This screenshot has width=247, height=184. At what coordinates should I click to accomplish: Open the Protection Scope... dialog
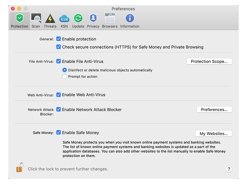point(209,61)
